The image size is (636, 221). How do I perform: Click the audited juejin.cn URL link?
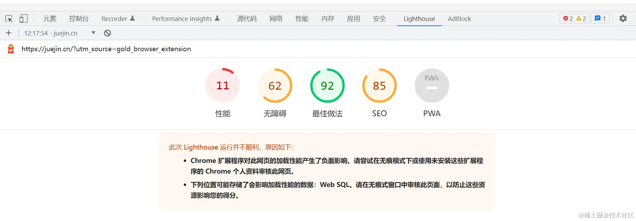point(106,49)
